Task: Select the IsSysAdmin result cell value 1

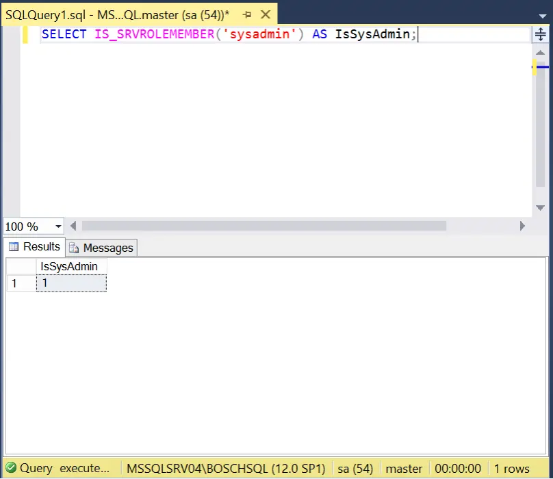Action: (71, 283)
